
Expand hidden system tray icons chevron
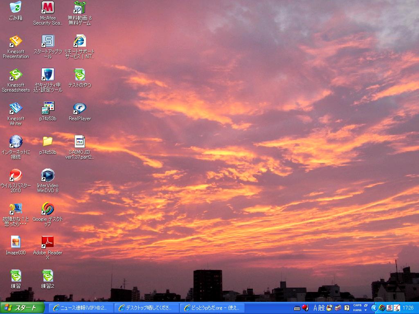coord(374,308)
